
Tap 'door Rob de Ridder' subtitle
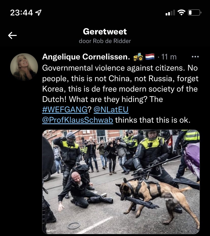tap(105, 41)
